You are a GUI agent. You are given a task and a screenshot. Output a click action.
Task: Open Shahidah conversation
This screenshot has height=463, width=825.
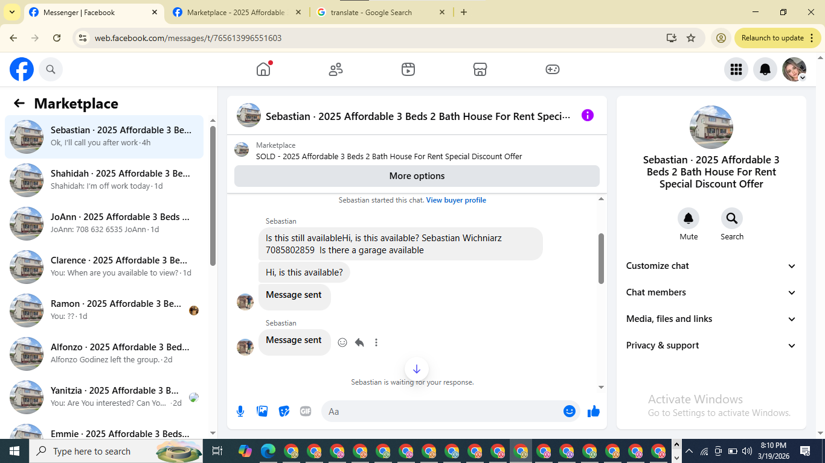[104, 180]
